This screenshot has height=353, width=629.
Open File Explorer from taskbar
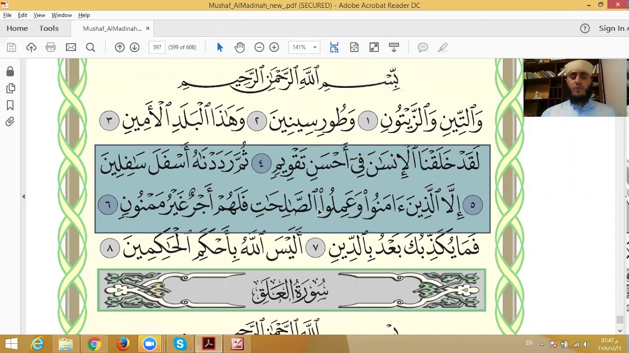click(65, 344)
